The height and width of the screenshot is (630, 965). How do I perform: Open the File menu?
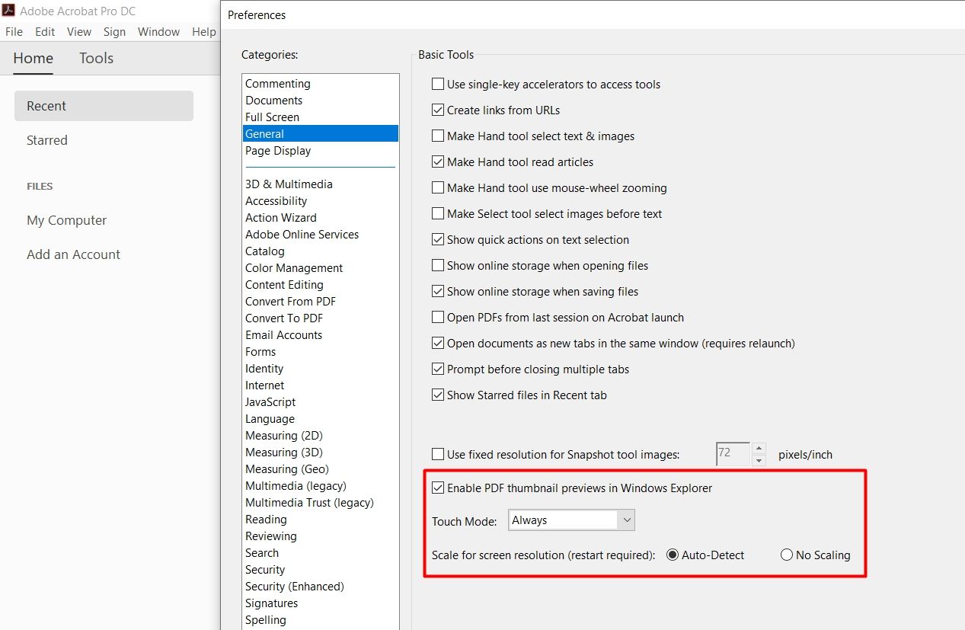pyautogui.click(x=14, y=32)
